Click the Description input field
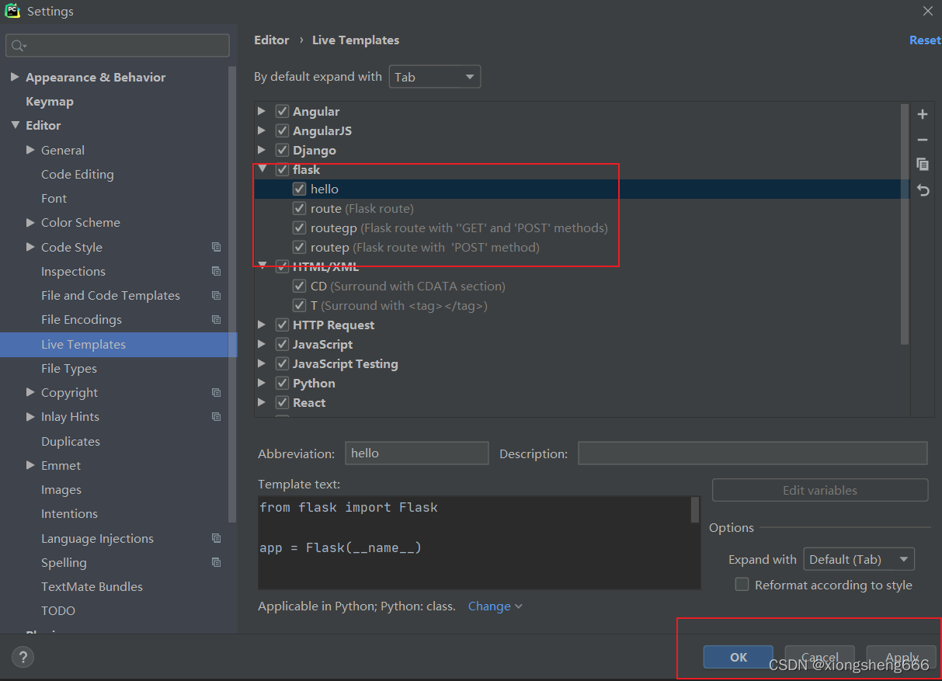 (x=753, y=453)
